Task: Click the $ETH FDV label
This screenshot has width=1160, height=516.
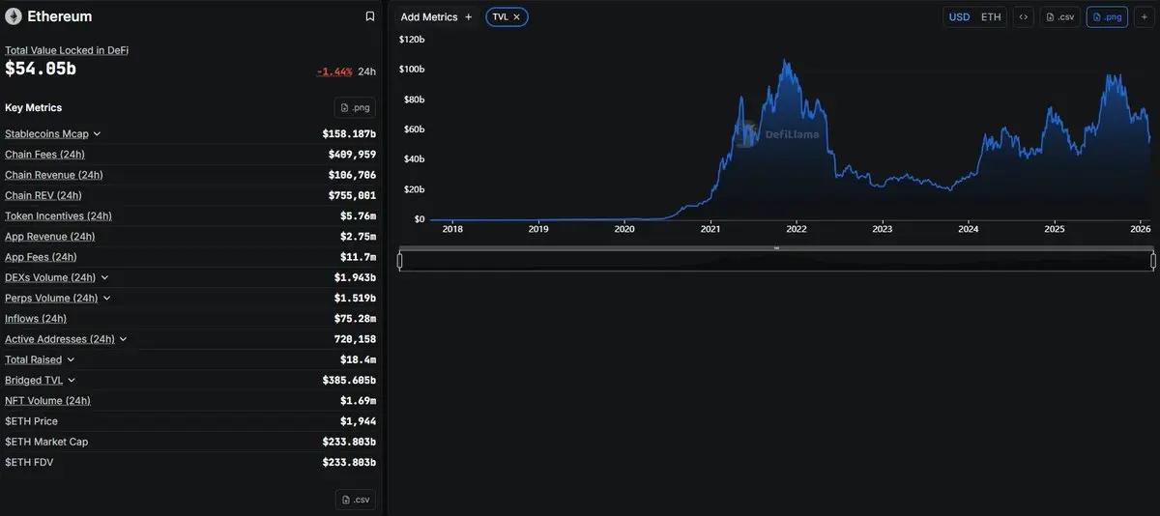Action: pos(30,463)
